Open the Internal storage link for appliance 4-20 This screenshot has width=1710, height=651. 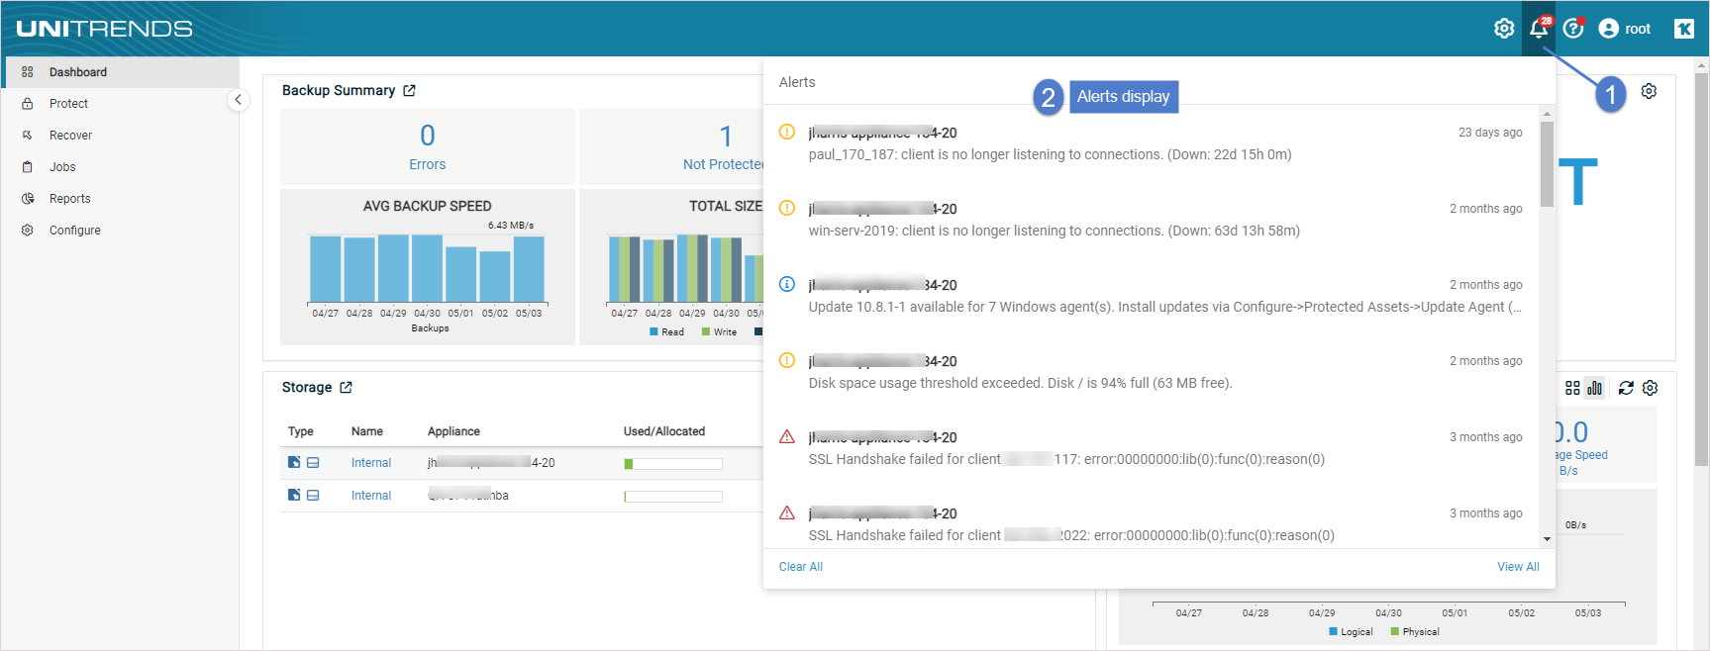click(371, 463)
